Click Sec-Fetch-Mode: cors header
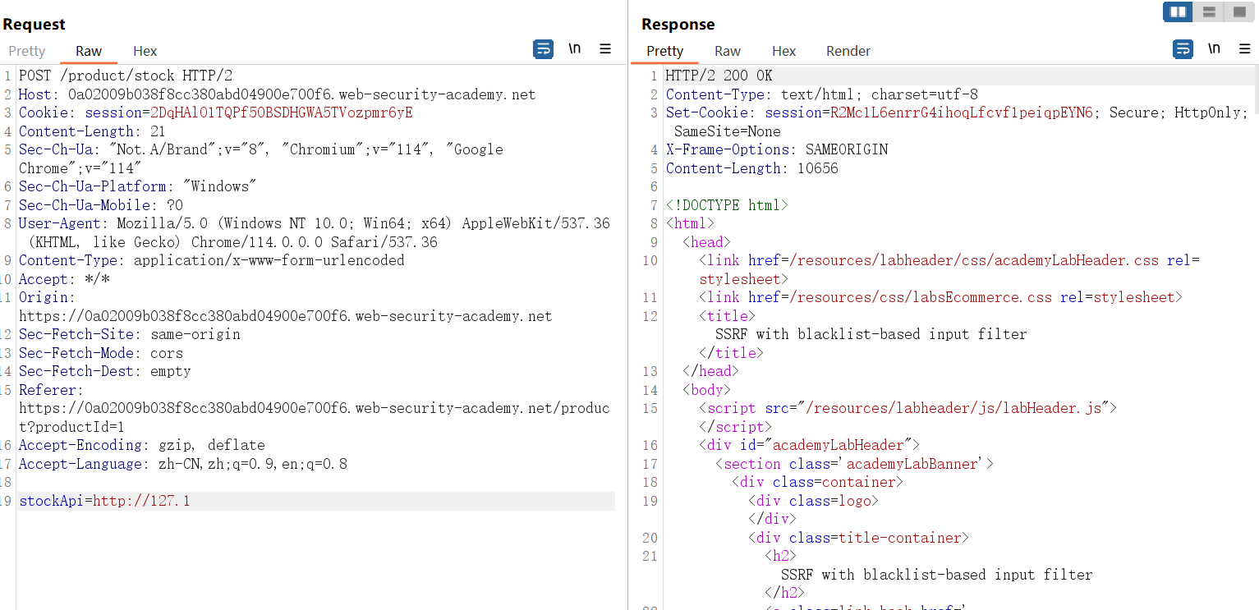 101,353
